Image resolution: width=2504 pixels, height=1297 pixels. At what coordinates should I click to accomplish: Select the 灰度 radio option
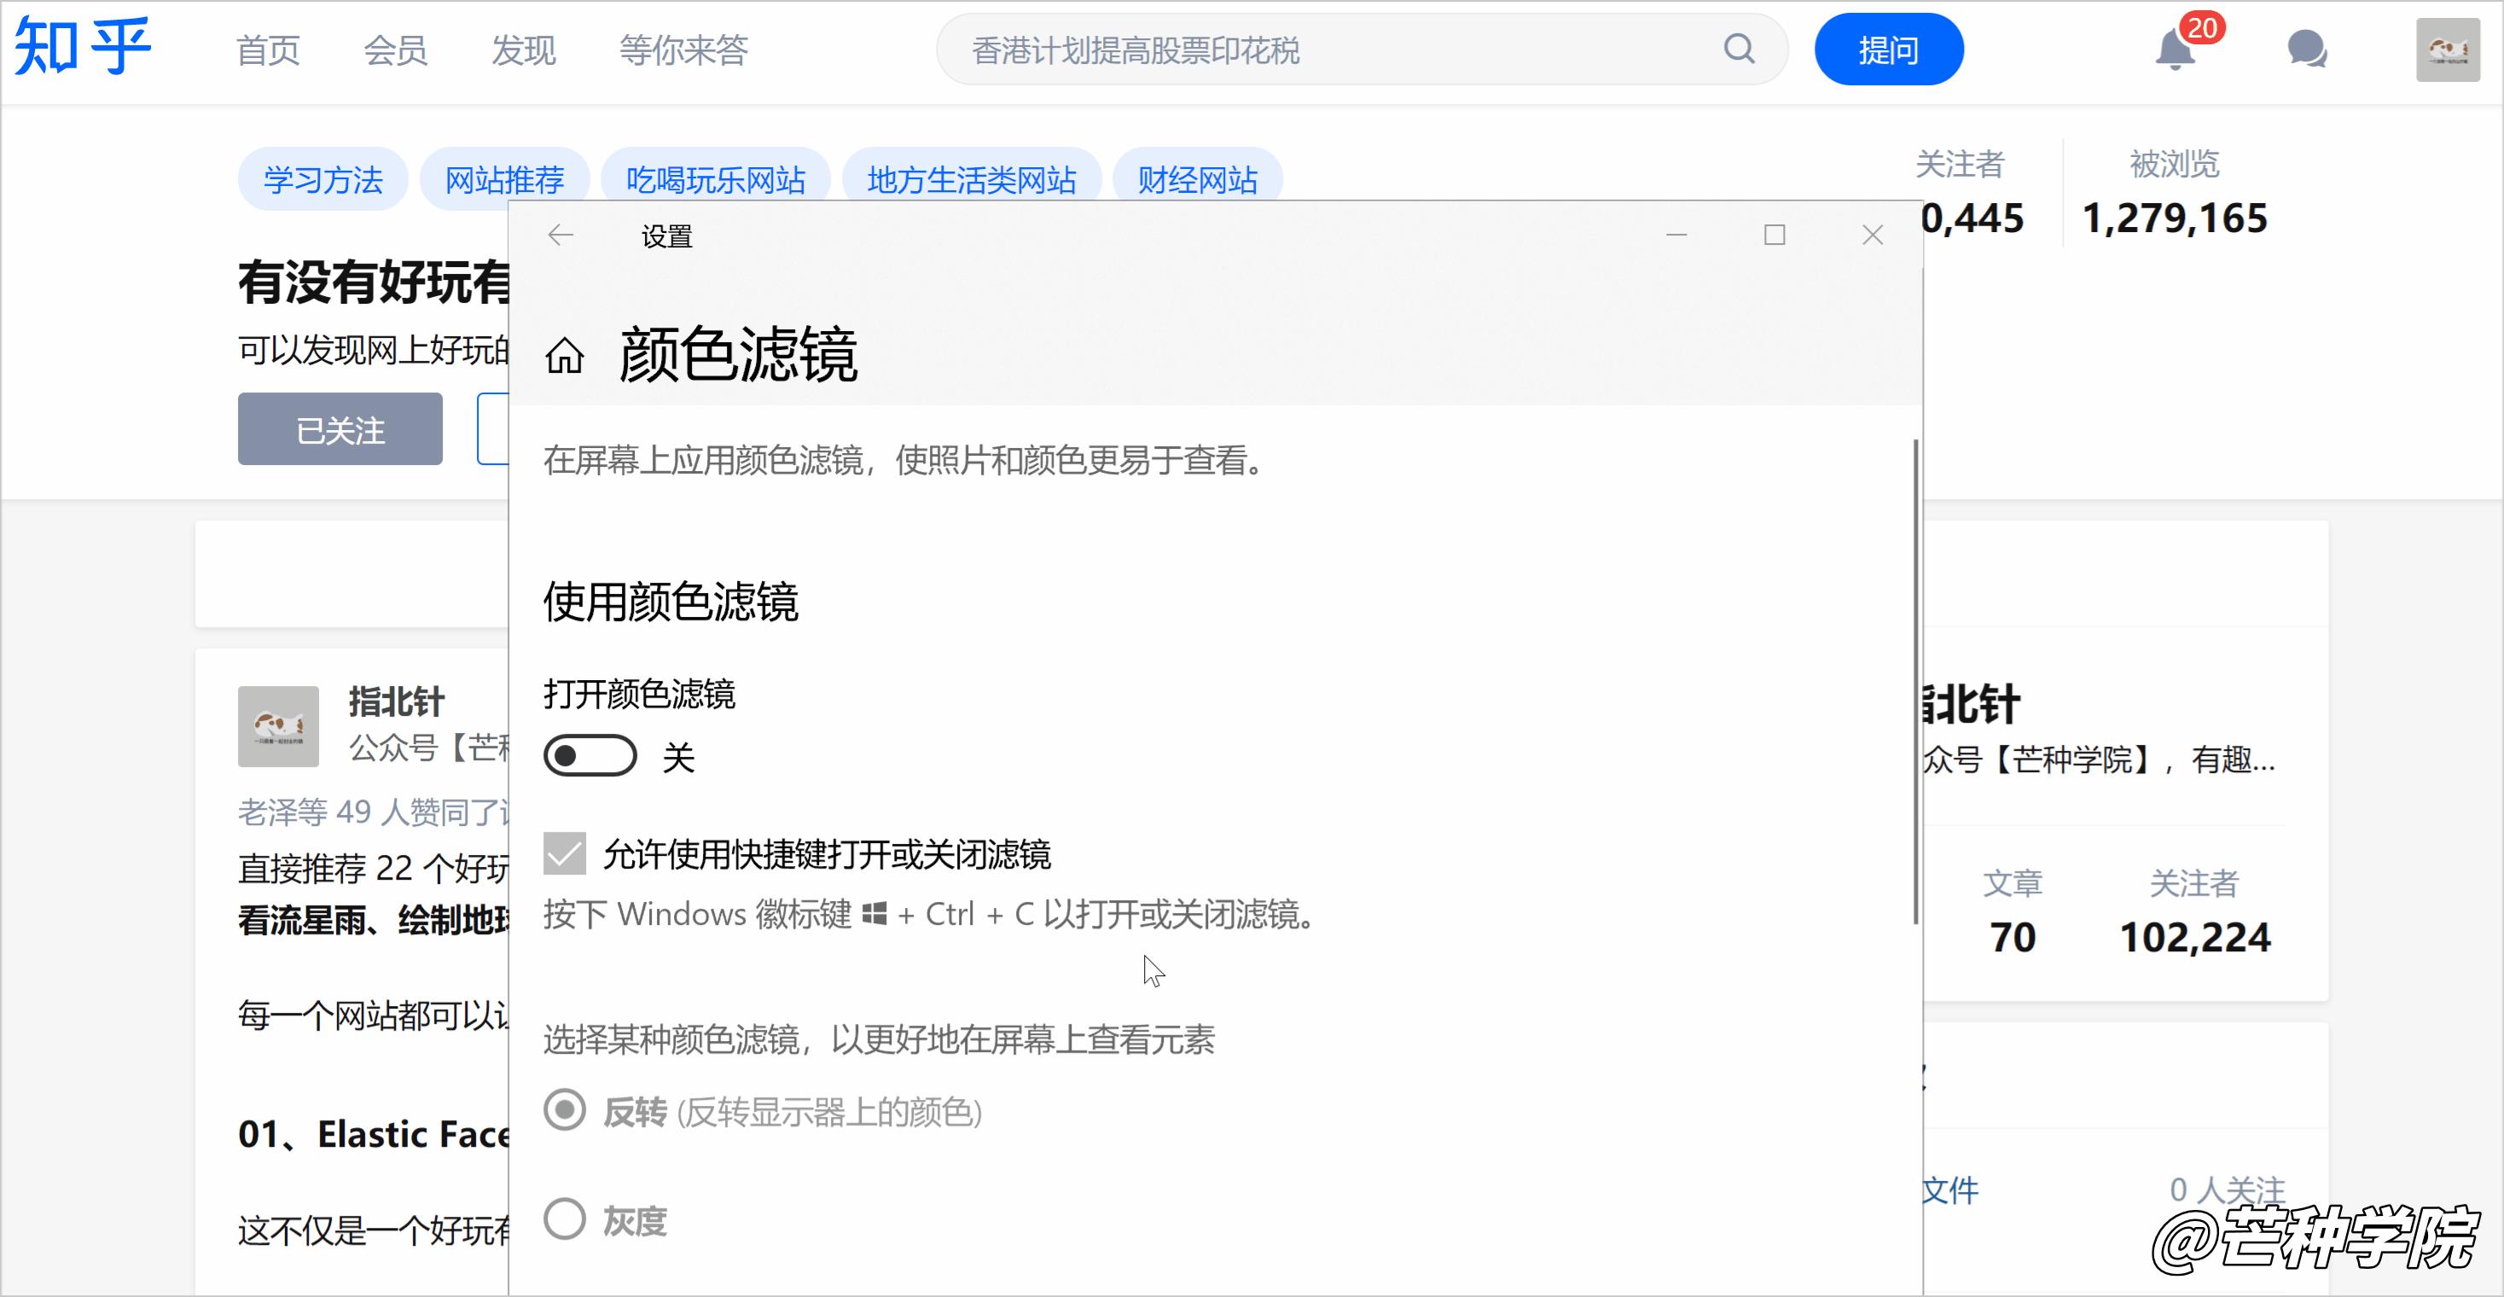tap(565, 1219)
